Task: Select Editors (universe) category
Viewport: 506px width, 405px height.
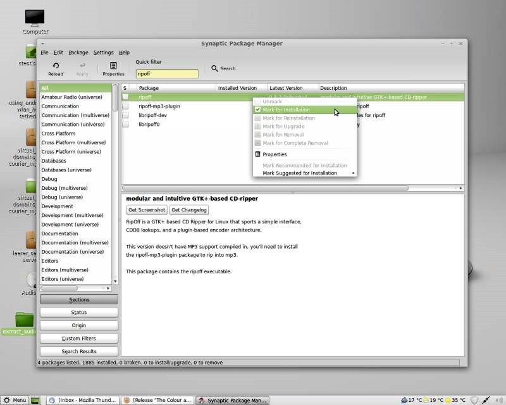Action: point(75,278)
